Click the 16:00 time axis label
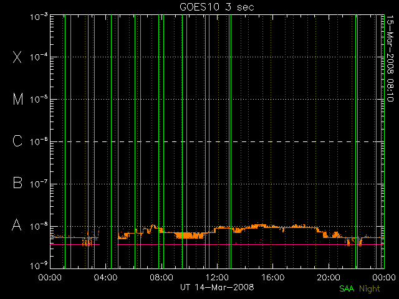Viewport: 399px width, 299px height. tap(273, 277)
